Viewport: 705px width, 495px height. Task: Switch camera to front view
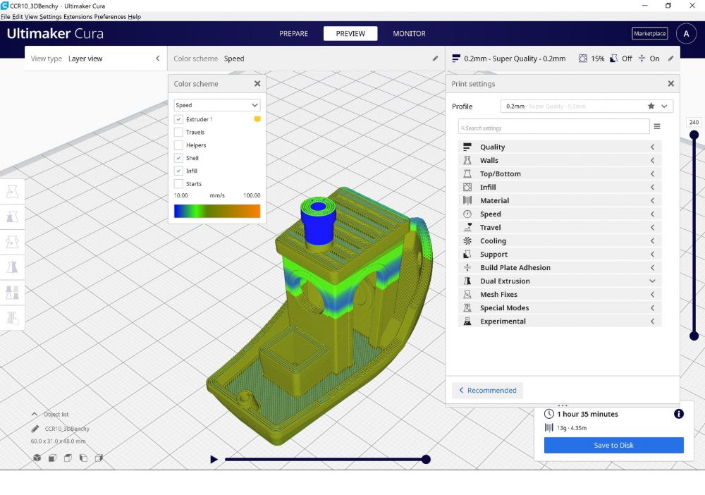[x=52, y=458]
